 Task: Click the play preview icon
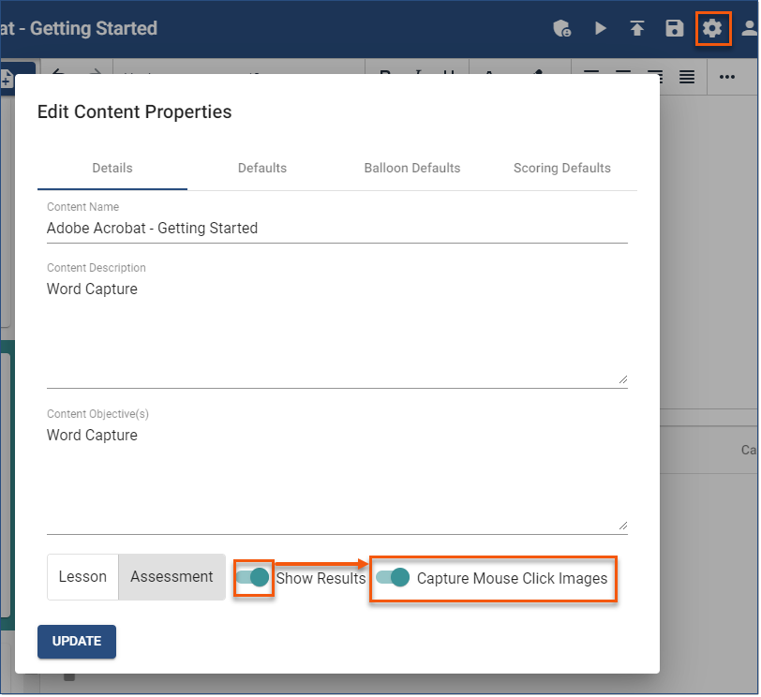[x=602, y=28]
